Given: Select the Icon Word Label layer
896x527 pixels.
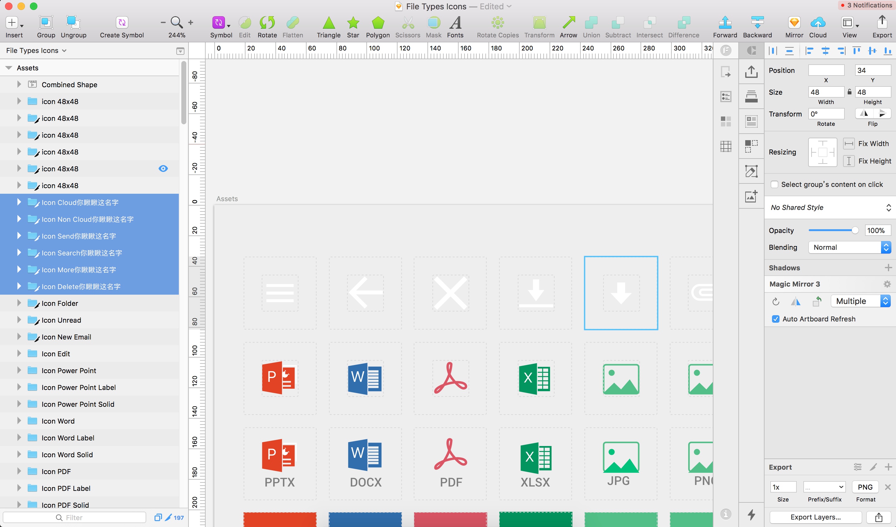Looking at the screenshot, I should [x=89, y=438].
